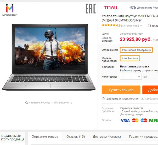Decrease quantity with minus button

(123, 77)
